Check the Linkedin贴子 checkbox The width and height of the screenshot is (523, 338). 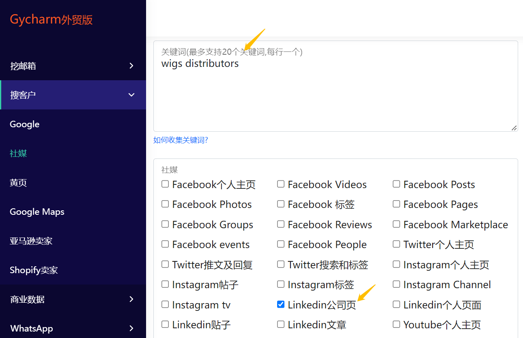pyautogui.click(x=165, y=324)
